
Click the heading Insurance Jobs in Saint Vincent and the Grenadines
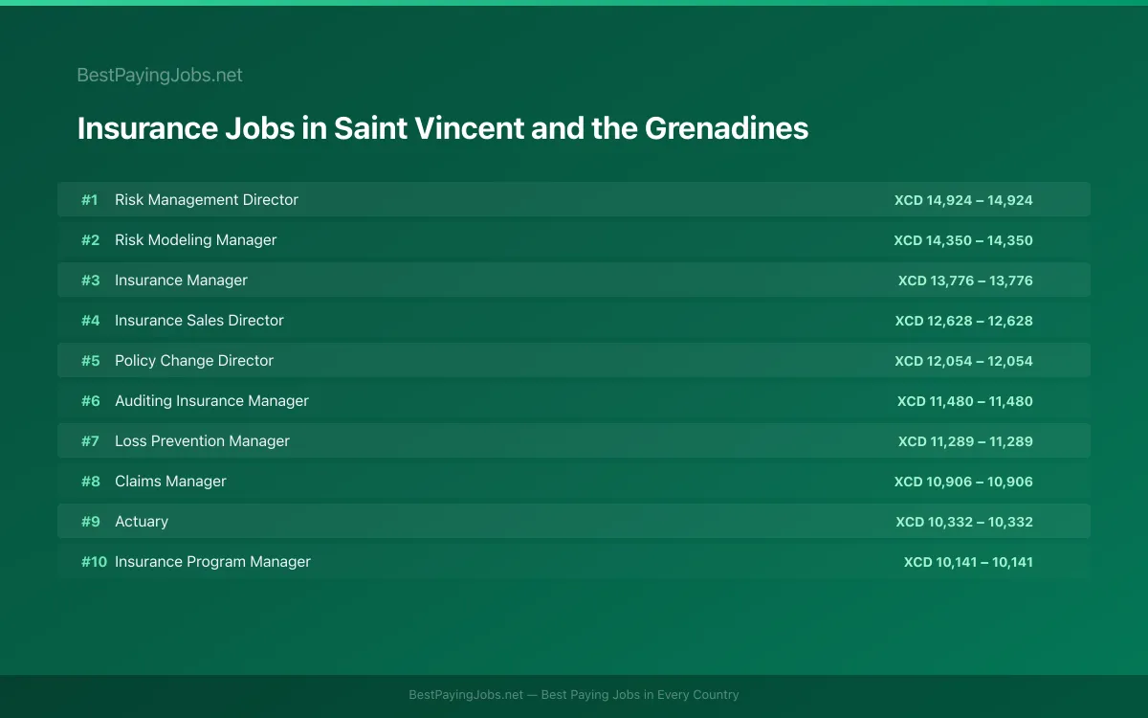coord(443,128)
